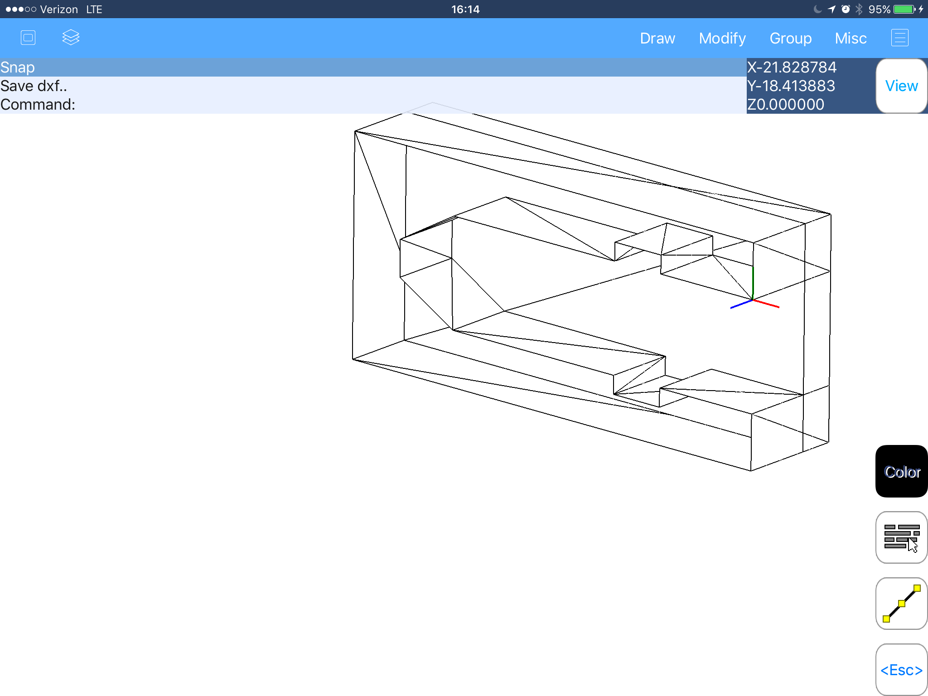The image size is (928, 696).
Task: Open the black Color swatch button
Action: tap(901, 471)
